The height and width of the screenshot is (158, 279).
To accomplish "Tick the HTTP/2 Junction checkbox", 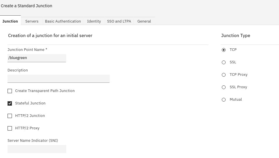I will [x=10, y=116].
